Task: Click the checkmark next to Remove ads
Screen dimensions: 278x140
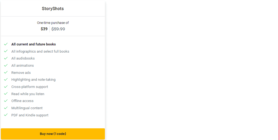Action: tap(6, 73)
